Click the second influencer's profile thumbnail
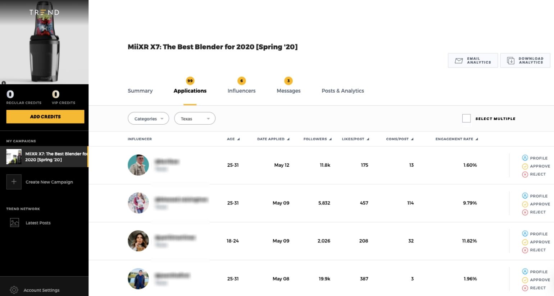The image size is (554, 296). (x=138, y=203)
